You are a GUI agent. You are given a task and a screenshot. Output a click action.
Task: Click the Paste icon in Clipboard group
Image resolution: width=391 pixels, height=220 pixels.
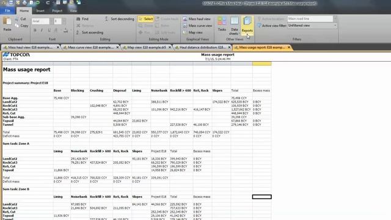pyautogui.click(x=7, y=21)
